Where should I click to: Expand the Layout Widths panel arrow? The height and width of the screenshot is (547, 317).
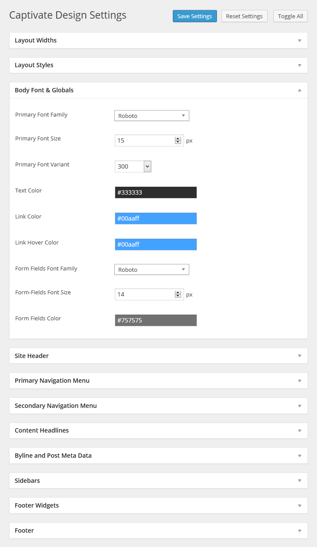[299, 40]
